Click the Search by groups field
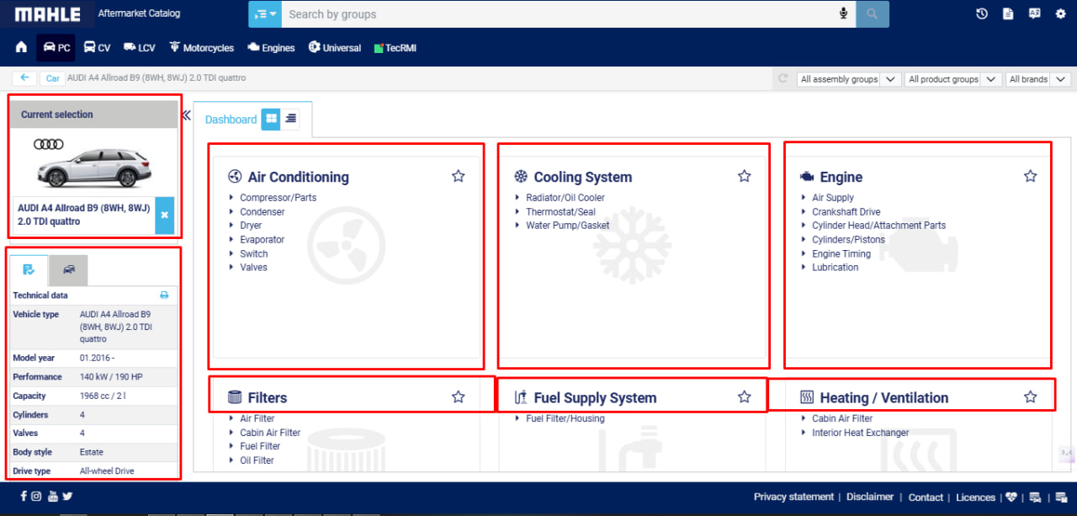 [560, 14]
